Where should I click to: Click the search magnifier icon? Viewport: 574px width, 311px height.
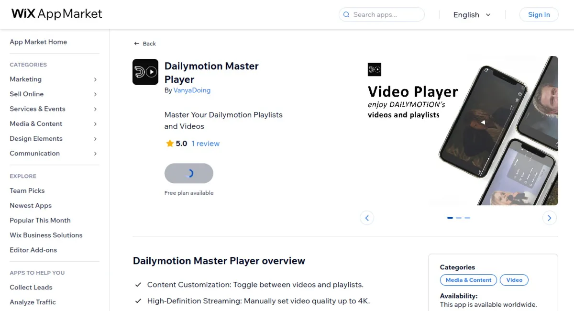pyautogui.click(x=346, y=15)
